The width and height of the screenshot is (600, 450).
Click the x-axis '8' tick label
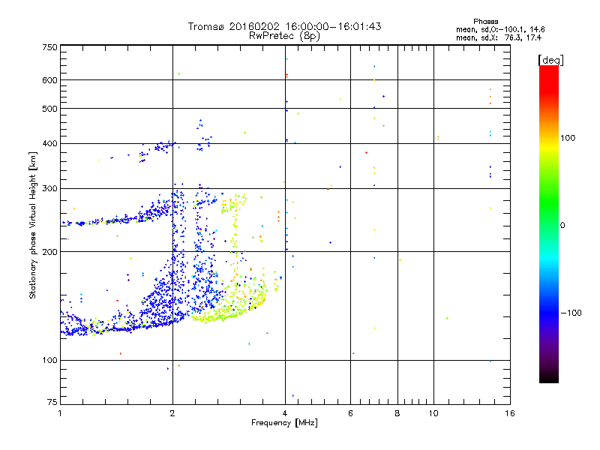tap(397, 413)
